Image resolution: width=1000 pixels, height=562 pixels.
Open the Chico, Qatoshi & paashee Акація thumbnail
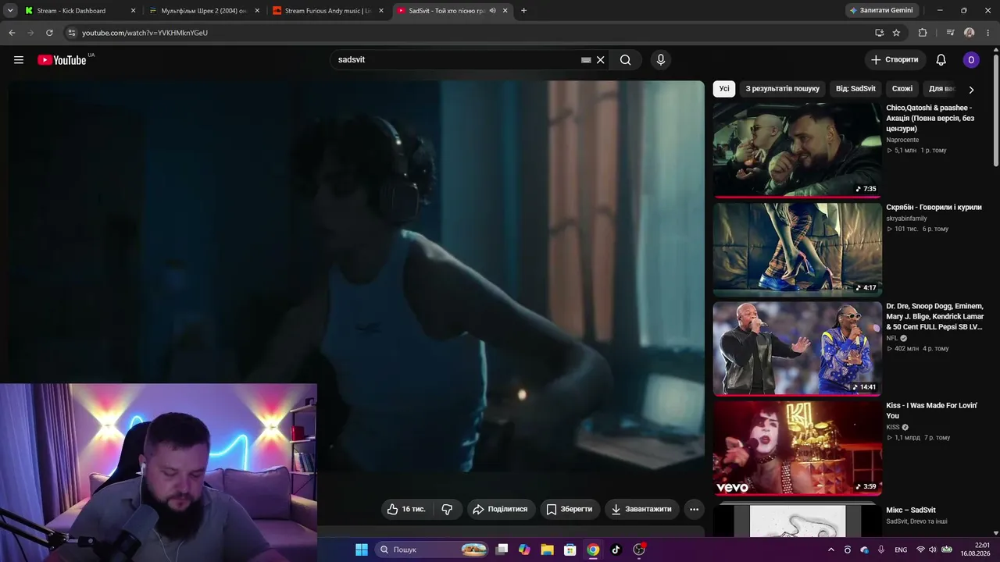[x=797, y=150]
